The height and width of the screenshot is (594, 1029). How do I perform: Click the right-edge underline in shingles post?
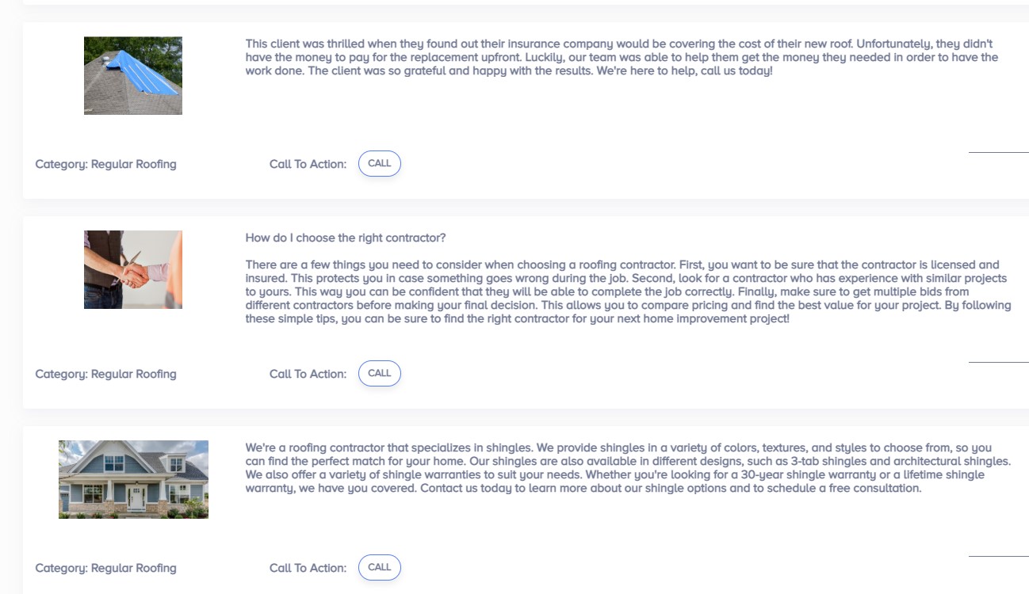click(998, 556)
